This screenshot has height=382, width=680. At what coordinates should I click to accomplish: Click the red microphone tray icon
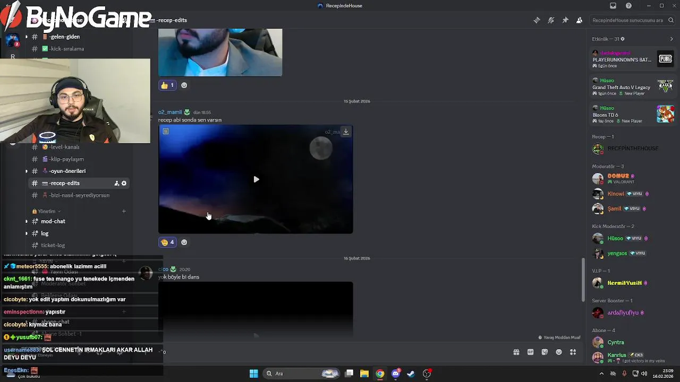pos(624,374)
